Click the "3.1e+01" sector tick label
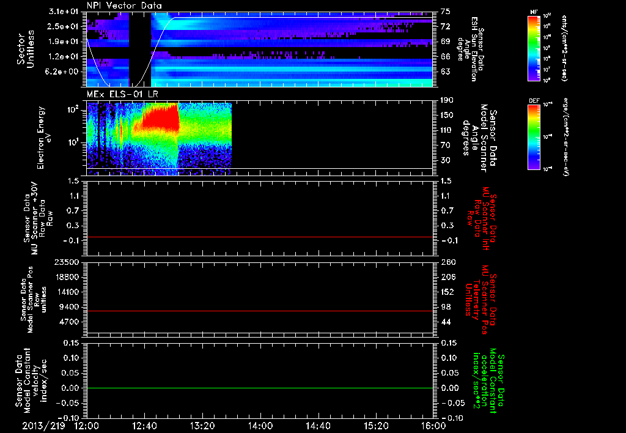This screenshot has width=626, height=433. (x=63, y=12)
